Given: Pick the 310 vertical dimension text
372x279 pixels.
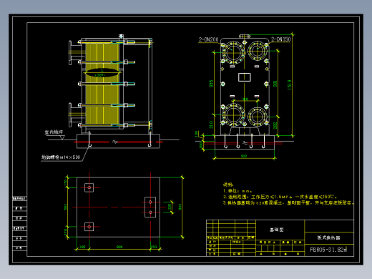Looking at the screenshot, I should 211,124.
